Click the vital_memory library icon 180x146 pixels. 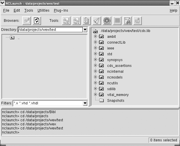tap(101, 95)
